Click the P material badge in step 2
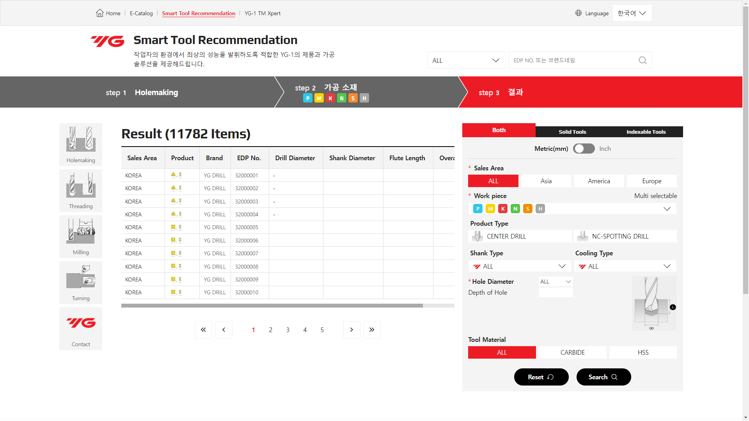The height and width of the screenshot is (421, 749). [x=308, y=98]
